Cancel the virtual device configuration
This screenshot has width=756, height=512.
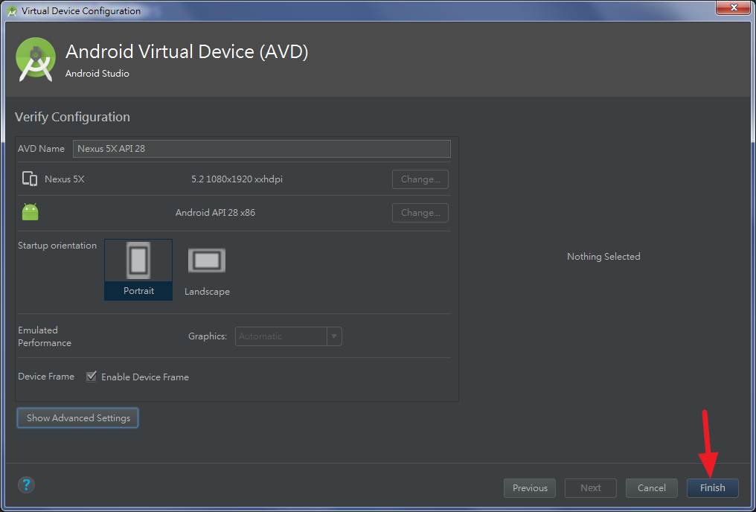(651, 488)
